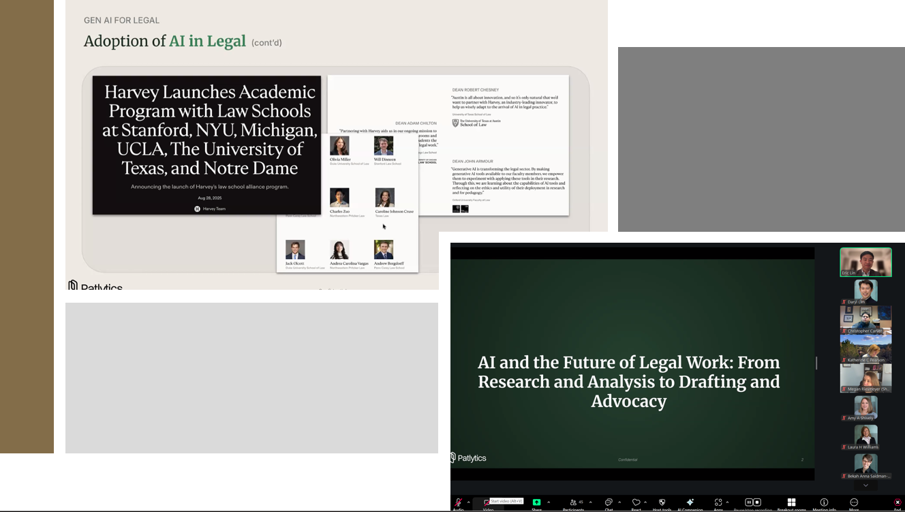
Task: Click the Pause/stop recording control
Action: 753,502
